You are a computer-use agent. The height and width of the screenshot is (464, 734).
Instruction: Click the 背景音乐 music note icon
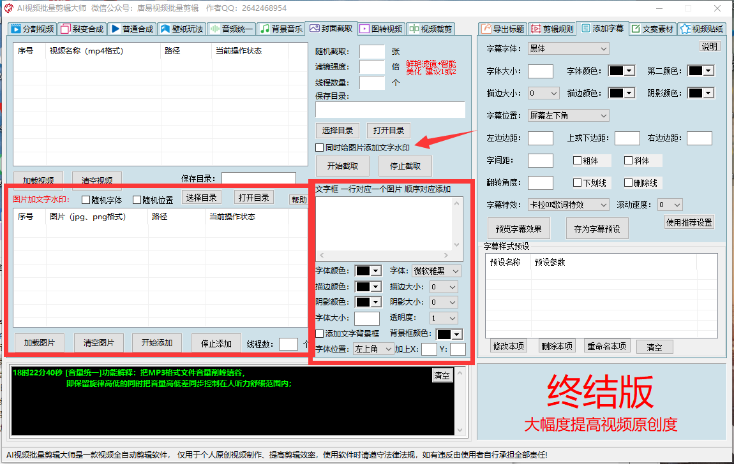[x=265, y=29]
